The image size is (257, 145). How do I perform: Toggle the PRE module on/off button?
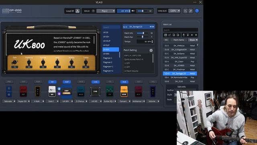coord(9,82)
